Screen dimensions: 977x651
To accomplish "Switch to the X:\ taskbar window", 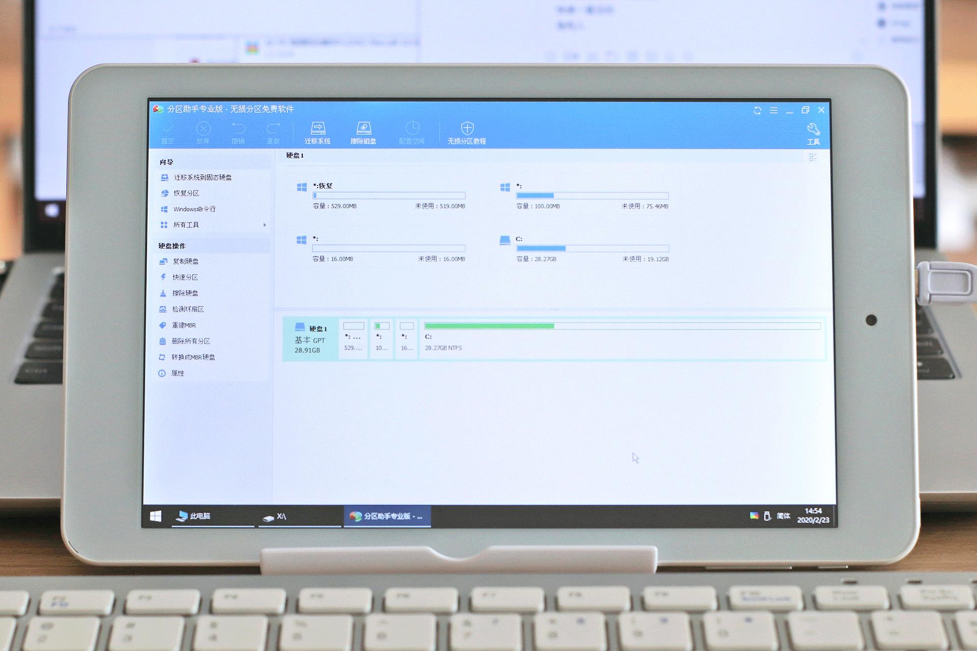I will (x=281, y=516).
